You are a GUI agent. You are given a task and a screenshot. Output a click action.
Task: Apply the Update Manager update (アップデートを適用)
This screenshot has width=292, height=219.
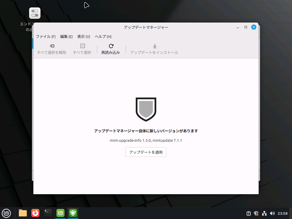(x=146, y=152)
